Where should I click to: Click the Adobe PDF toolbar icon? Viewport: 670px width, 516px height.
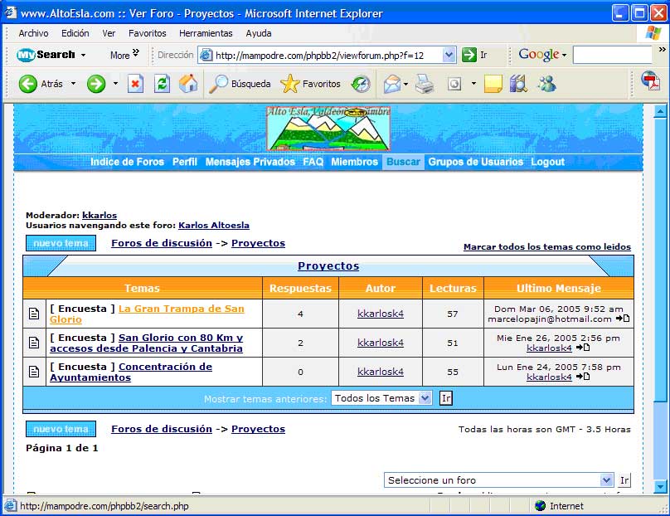tap(650, 83)
